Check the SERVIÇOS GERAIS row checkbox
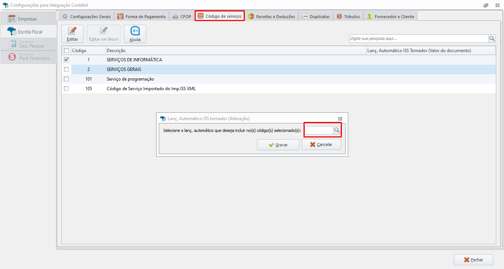The image size is (504, 269). coord(66,69)
